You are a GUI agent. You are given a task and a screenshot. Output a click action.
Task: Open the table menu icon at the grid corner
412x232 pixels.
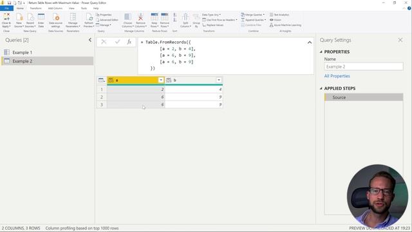pyautogui.click(x=102, y=80)
